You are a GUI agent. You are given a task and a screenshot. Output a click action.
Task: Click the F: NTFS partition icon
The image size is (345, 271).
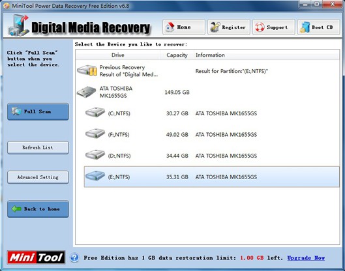coord(95,134)
